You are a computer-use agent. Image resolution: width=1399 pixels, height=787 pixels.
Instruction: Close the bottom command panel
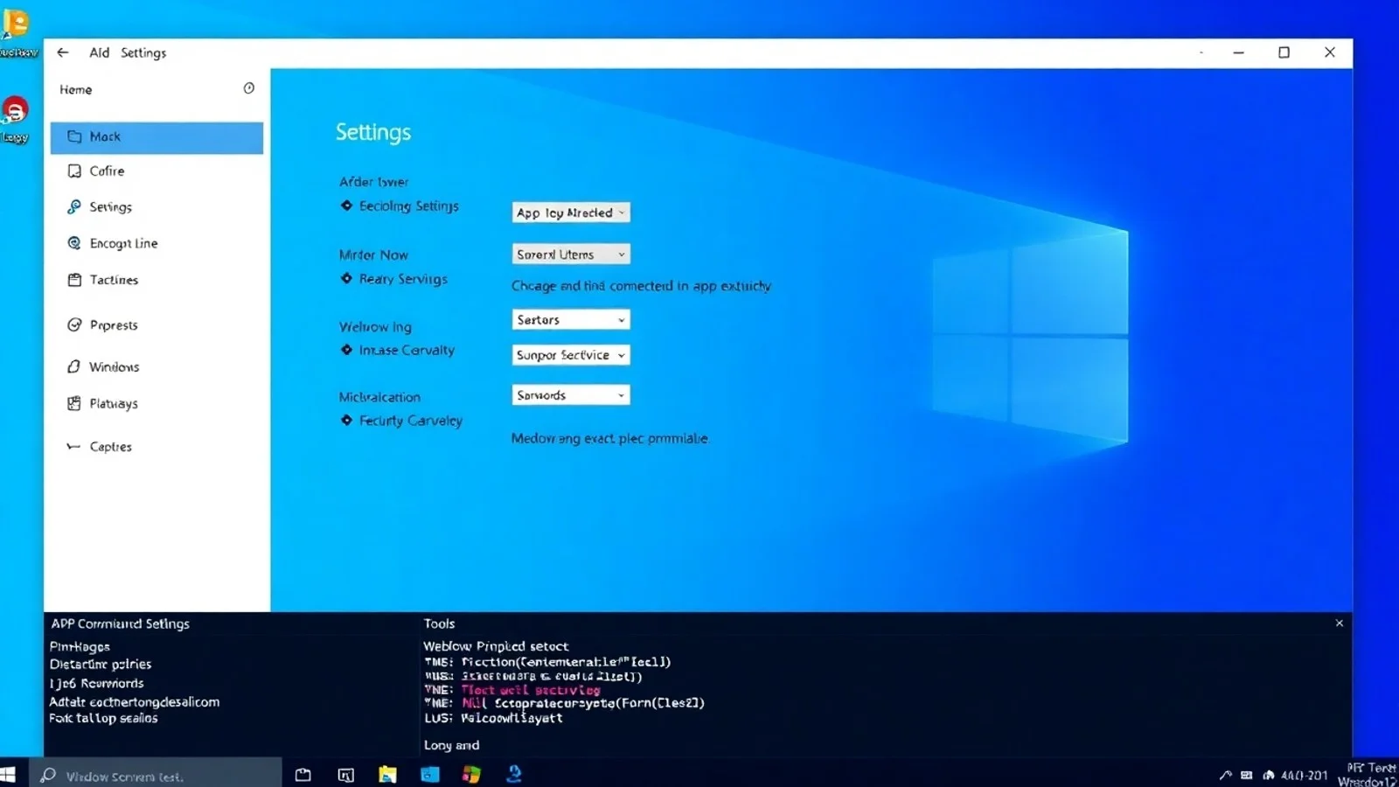pyautogui.click(x=1339, y=623)
